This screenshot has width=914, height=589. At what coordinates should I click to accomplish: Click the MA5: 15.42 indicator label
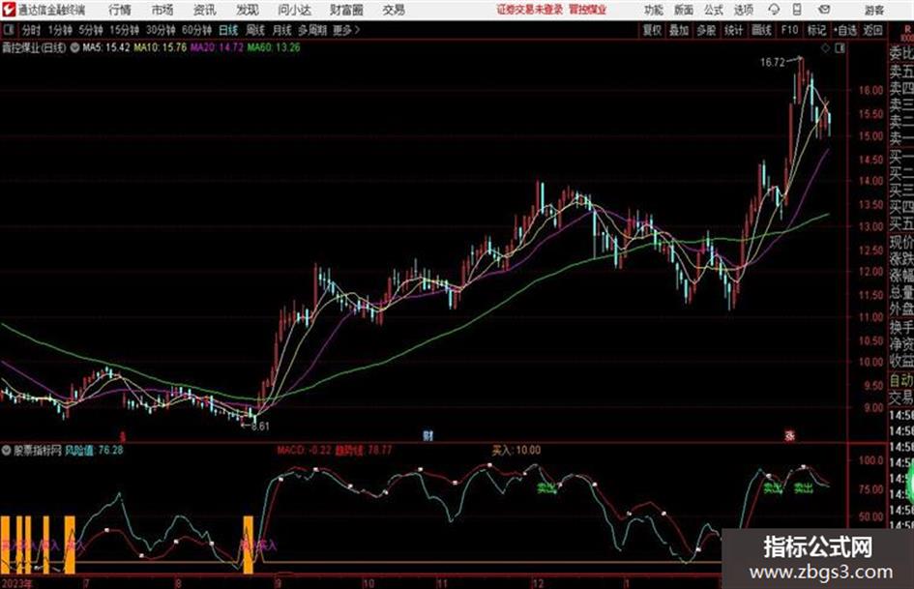click(106, 47)
